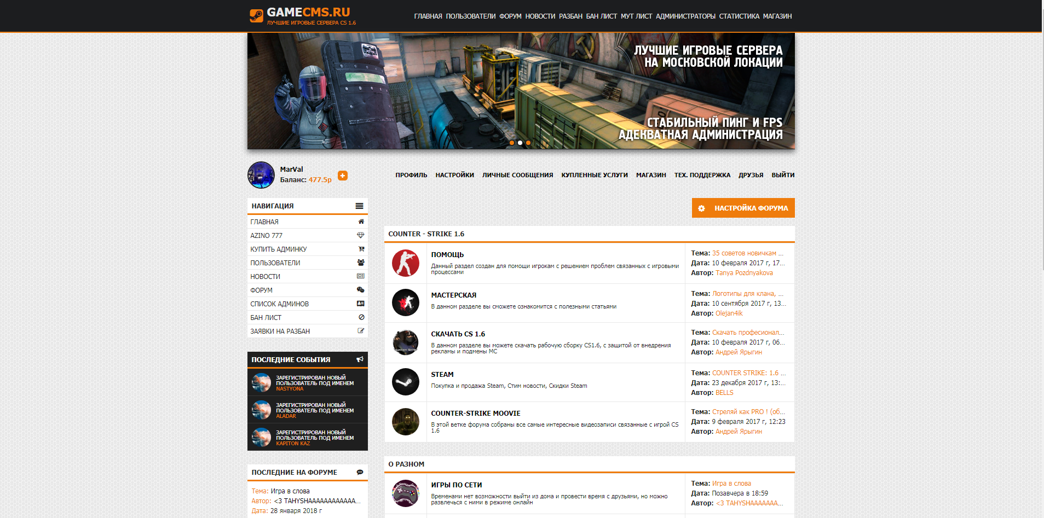1044x518 pixels.
Task: Open the COUNTER-STRIKE MOOVIE section icon
Action: tap(406, 422)
